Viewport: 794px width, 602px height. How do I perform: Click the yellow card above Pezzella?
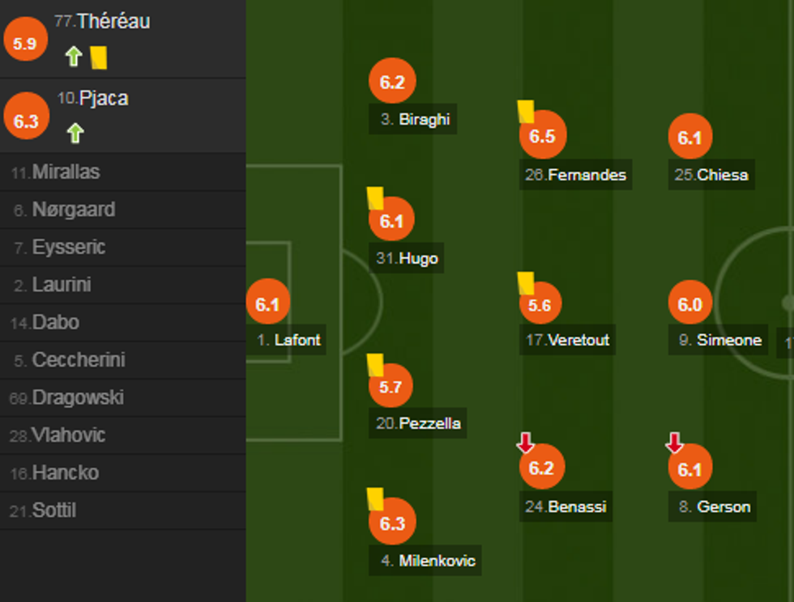pyautogui.click(x=375, y=364)
